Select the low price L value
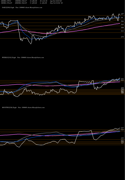The width and height of the screenshot is (125, 180). 43,3
